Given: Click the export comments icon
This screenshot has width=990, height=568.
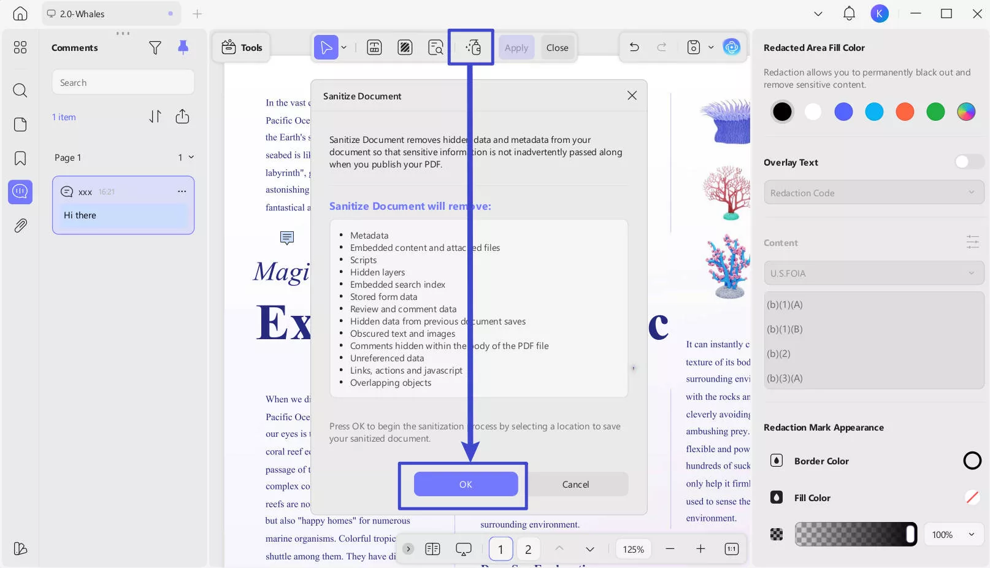Looking at the screenshot, I should pos(182,117).
